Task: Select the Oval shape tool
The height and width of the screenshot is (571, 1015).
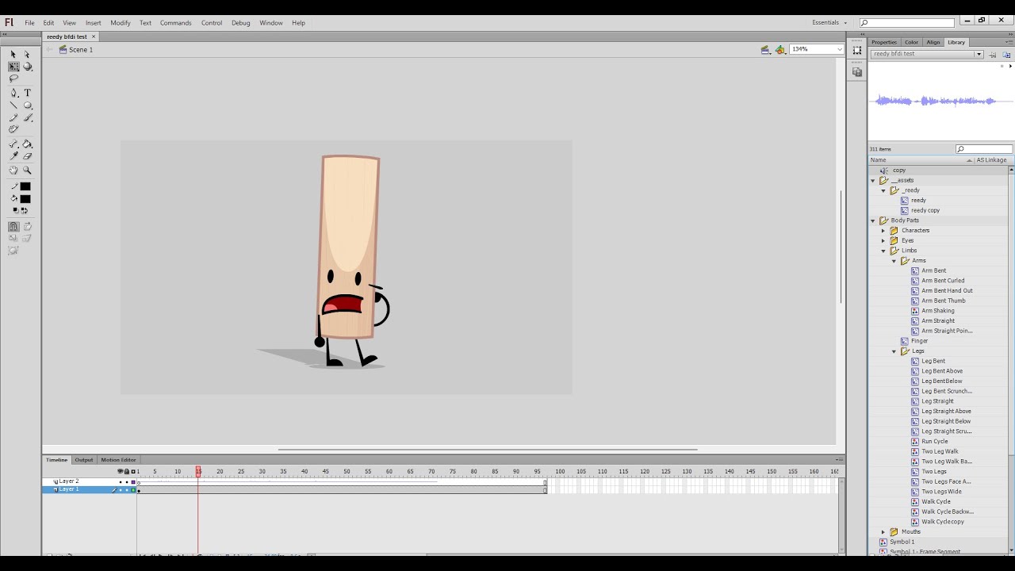Action: (27, 105)
